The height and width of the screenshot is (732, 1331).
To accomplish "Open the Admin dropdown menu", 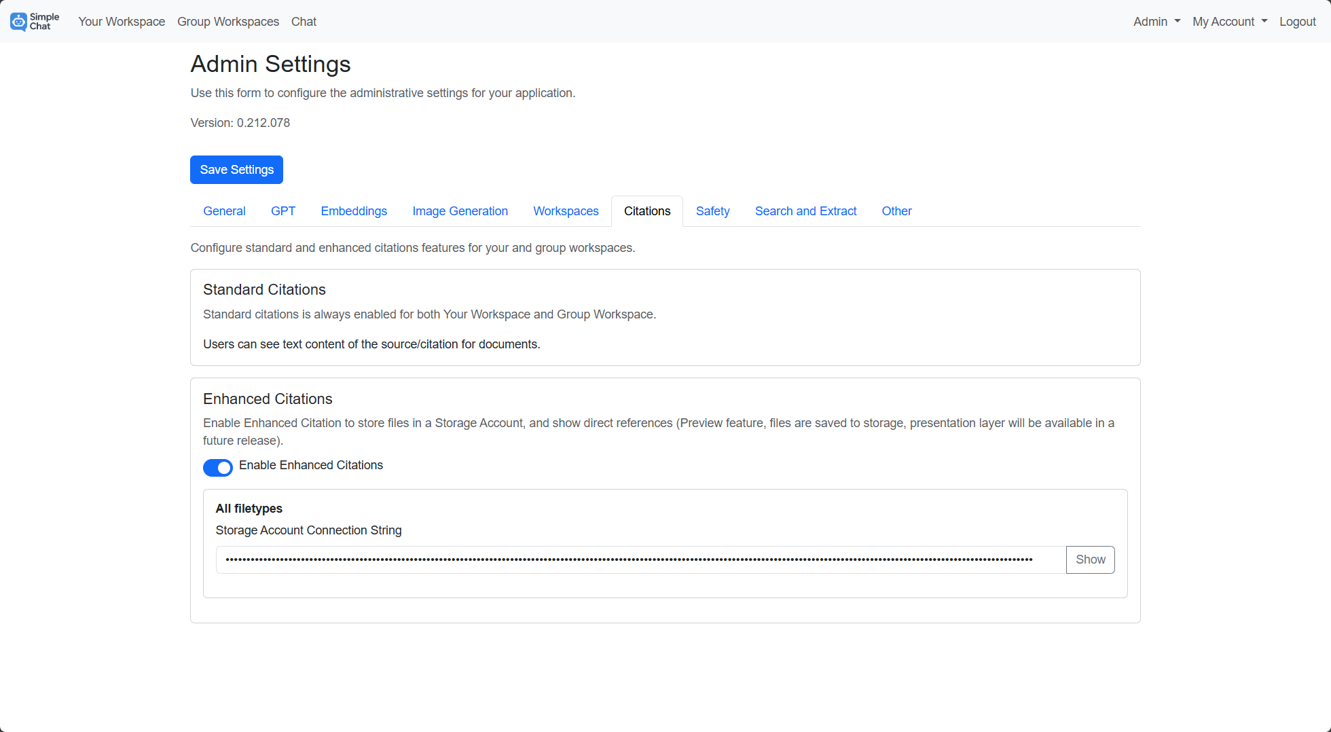I will pyautogui.click(x=1156, y=21).
